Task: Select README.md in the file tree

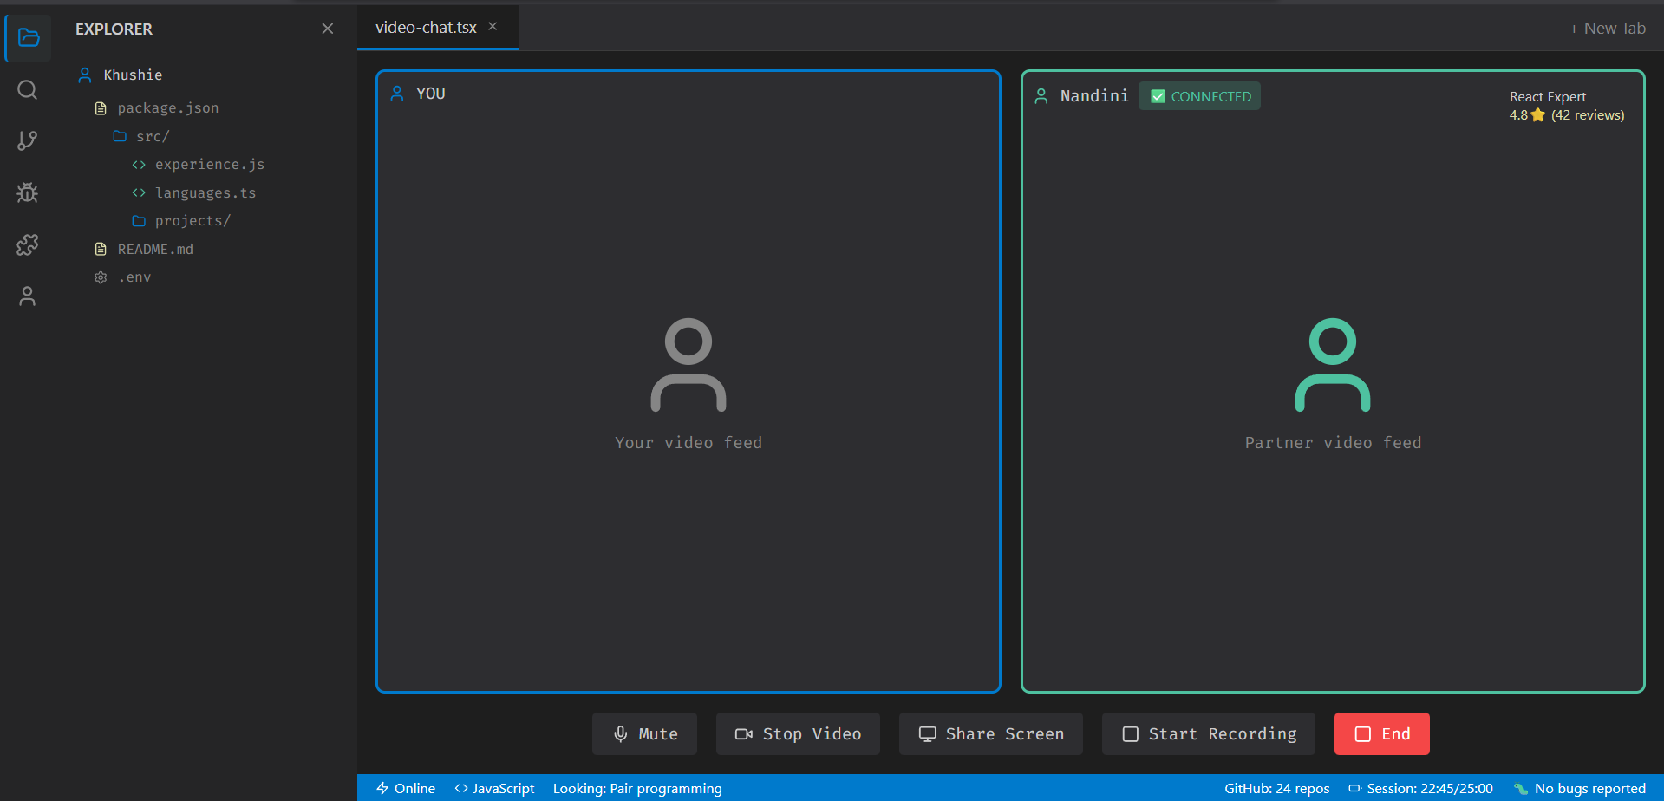Action: coord(155,249)
